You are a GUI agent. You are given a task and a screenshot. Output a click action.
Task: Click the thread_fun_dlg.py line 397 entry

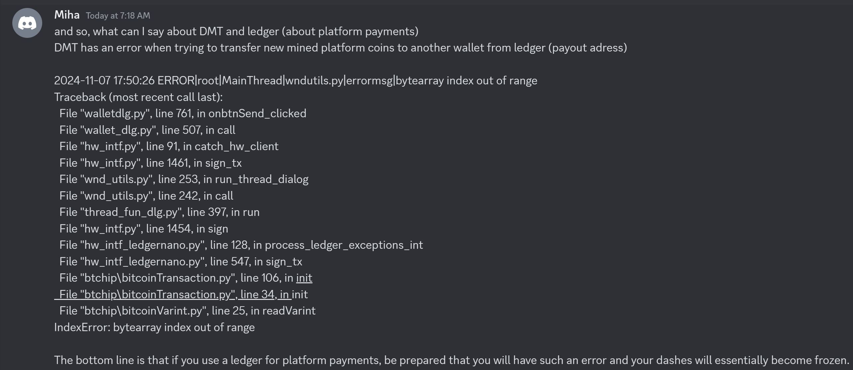[160, 212]
